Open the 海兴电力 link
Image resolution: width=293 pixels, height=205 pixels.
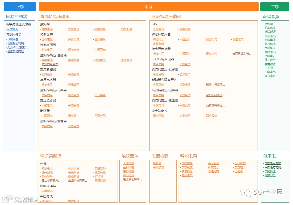[270, 76]
